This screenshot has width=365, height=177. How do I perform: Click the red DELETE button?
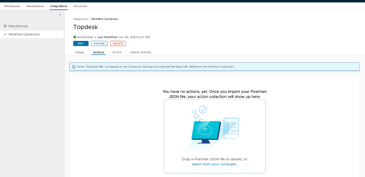tap(118, 43)
